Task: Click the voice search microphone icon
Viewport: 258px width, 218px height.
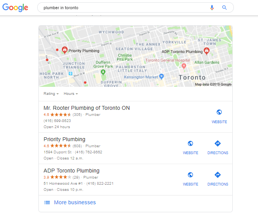Action: tap(212, 8)
